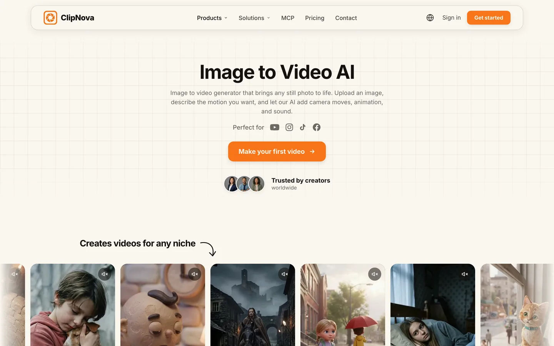Expand the Products dropdown menu
Screen dimensions: 554x346
pos(212,18)
